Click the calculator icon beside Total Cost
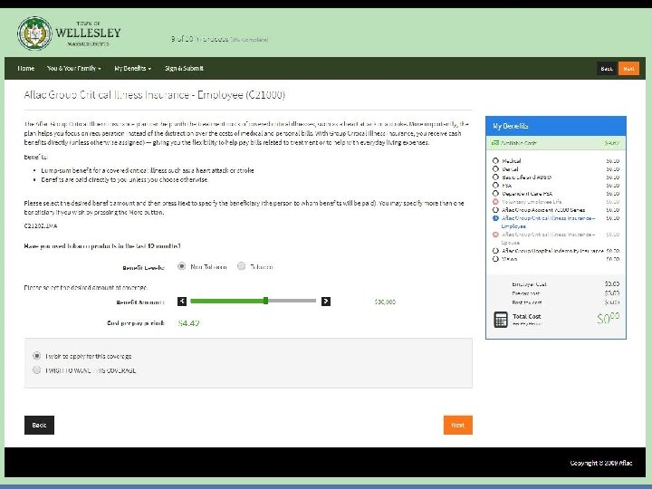 click(x=501, y=320)
